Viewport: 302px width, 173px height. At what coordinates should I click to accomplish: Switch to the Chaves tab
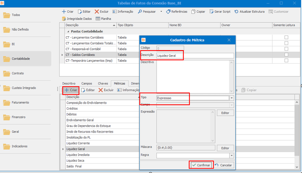click(x=103, y=83)
